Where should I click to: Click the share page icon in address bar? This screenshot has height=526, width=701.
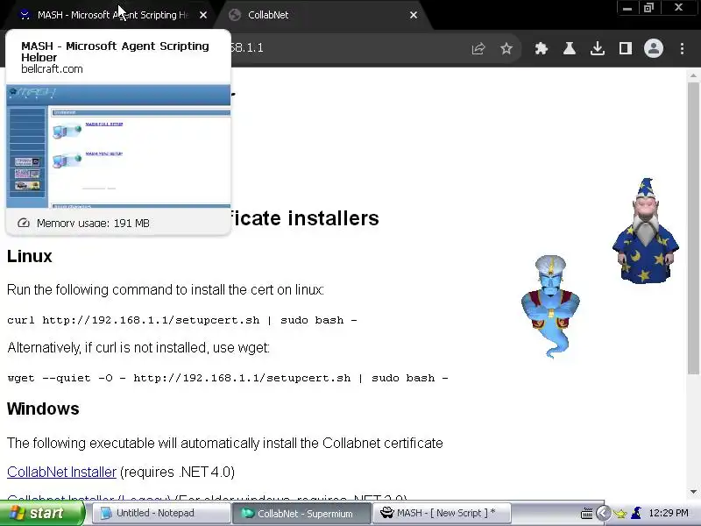click(478, 48)
